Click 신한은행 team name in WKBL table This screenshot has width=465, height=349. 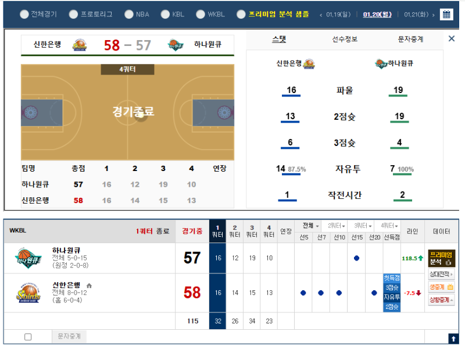coord(66,285)
